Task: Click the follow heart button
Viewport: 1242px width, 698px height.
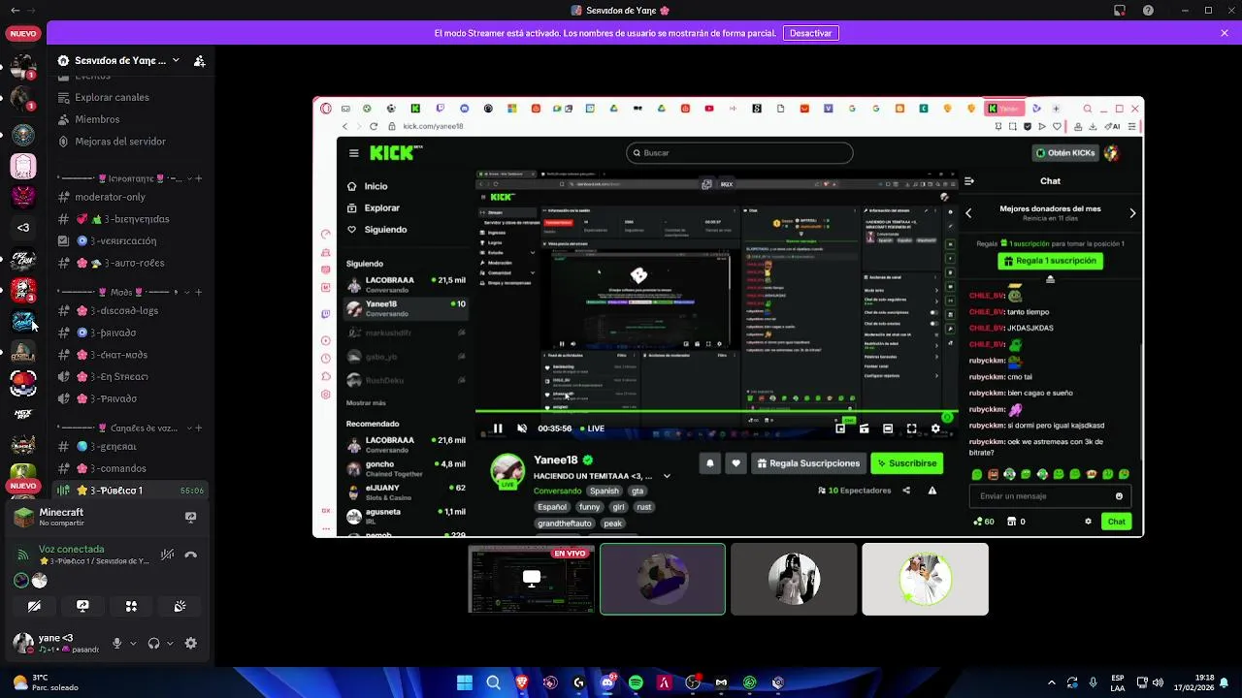Action: coord(735,463)
